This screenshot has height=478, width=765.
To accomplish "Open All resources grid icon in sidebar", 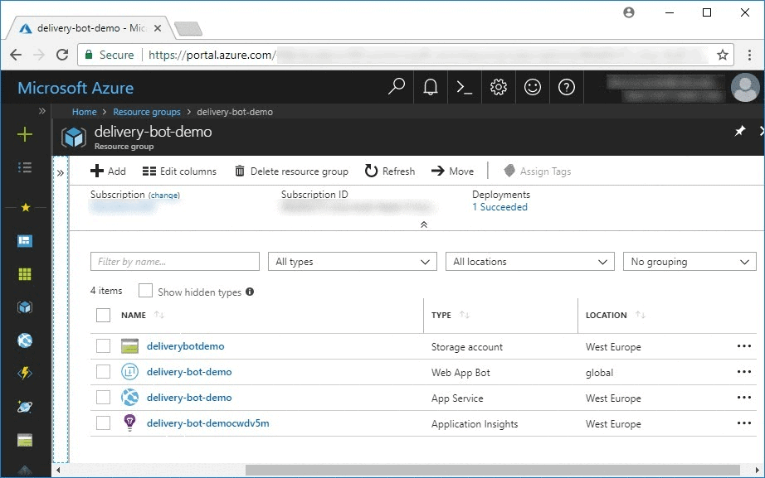I will [x=25, y=274].
